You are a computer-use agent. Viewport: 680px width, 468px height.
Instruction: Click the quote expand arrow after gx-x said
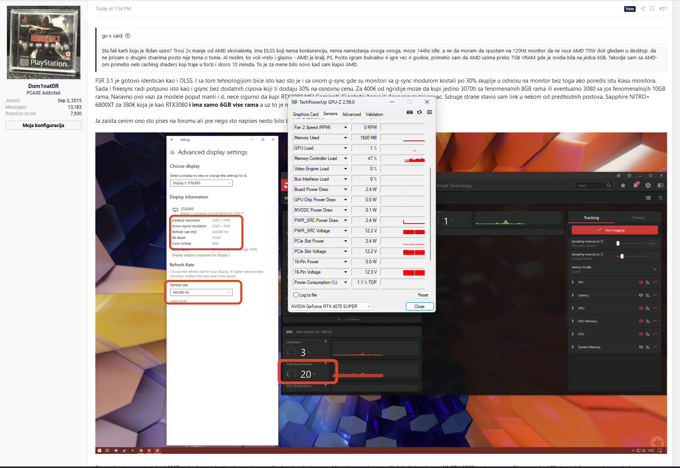click(x=128, y=36)
